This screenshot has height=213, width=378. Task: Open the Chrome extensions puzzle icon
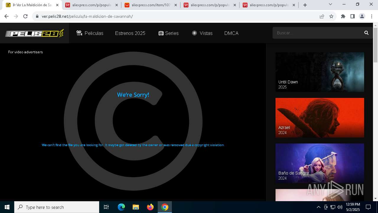pyautogui.click(x=343, y=16)
